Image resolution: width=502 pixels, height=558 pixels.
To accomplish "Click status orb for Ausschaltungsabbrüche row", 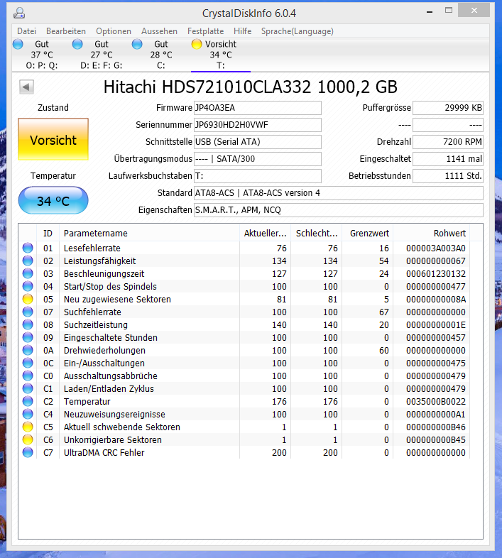I will [28, 376].
